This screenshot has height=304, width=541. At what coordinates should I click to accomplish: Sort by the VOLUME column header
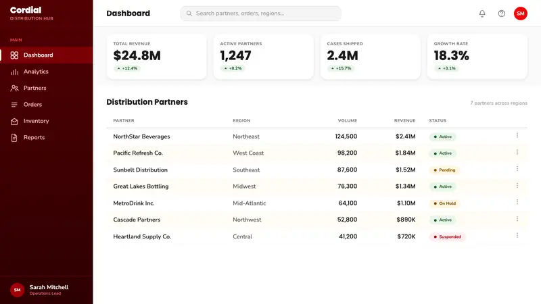coord(348,121)
